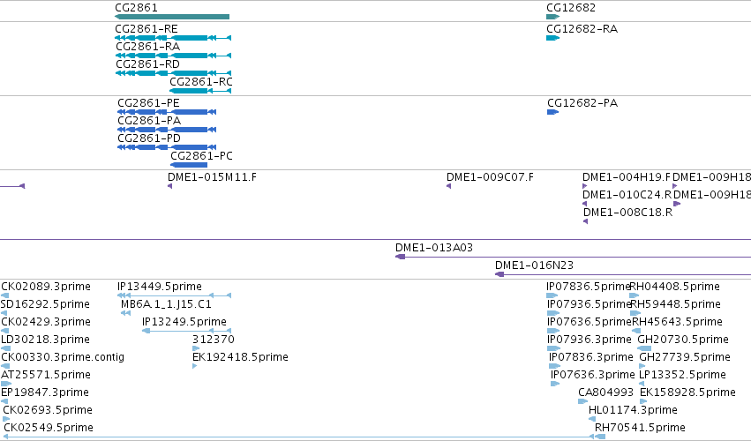This screenshot has height=441, width=751.
Task: Click the EK158928.5prime label
Action: 687,392
